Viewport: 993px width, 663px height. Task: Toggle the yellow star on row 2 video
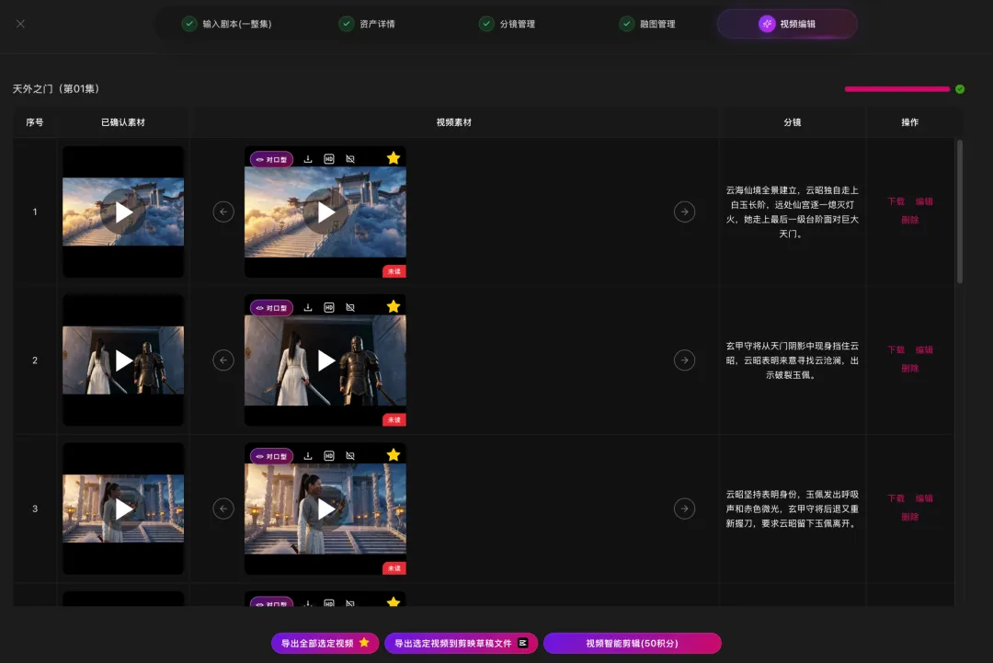coord(394,306)
